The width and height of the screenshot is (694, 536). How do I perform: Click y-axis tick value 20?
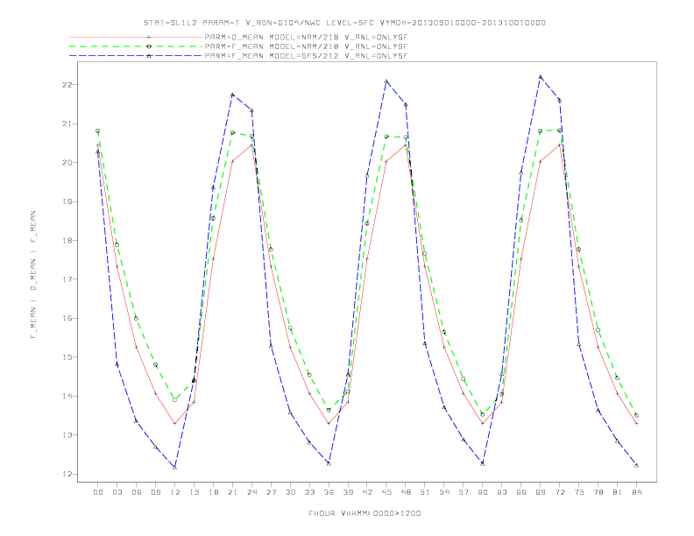tap(67, 162)
